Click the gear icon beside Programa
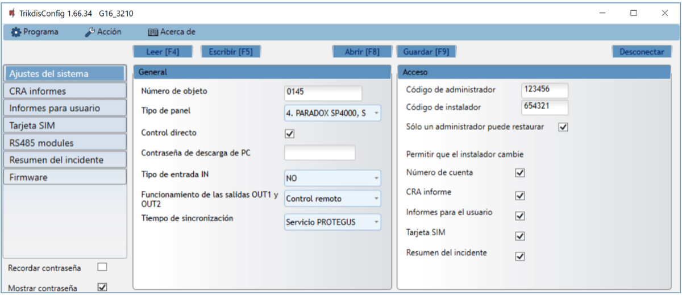Image resolution: width=682 pixels, height=295 pixels. [x=16, y=32]
